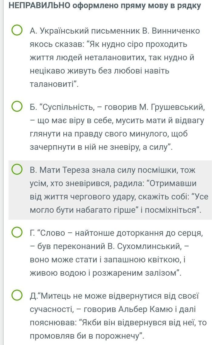The width and height of the screenshot is (212, 345).
Task: Click the line 'зачерпнути в ній не зневіру, а силу'
Action: tap(101, 147)
